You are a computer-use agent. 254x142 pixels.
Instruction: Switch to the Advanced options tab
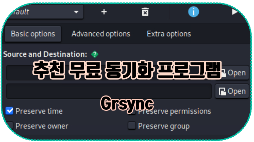[x=101, y=34]
